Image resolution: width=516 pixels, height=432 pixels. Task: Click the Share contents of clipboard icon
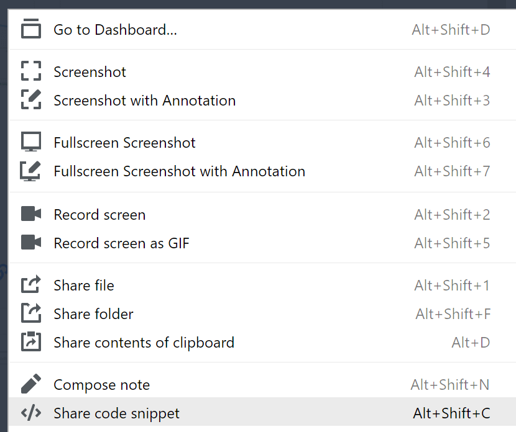click(31, 341)
